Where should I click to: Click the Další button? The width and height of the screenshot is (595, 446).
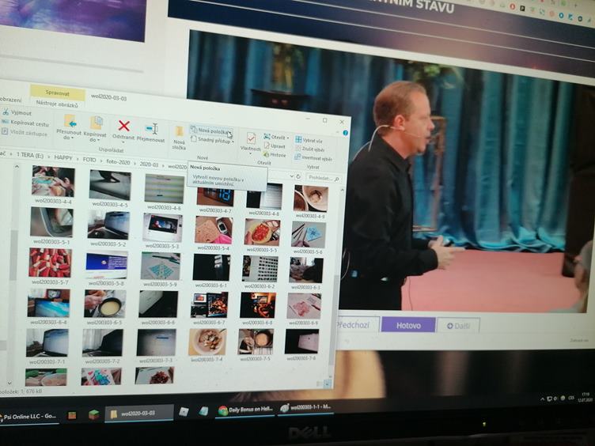click(x=458, y=326)
